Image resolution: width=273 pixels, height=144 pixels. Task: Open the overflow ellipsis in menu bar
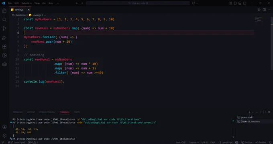pyautogui.click(x=58, y=3)
